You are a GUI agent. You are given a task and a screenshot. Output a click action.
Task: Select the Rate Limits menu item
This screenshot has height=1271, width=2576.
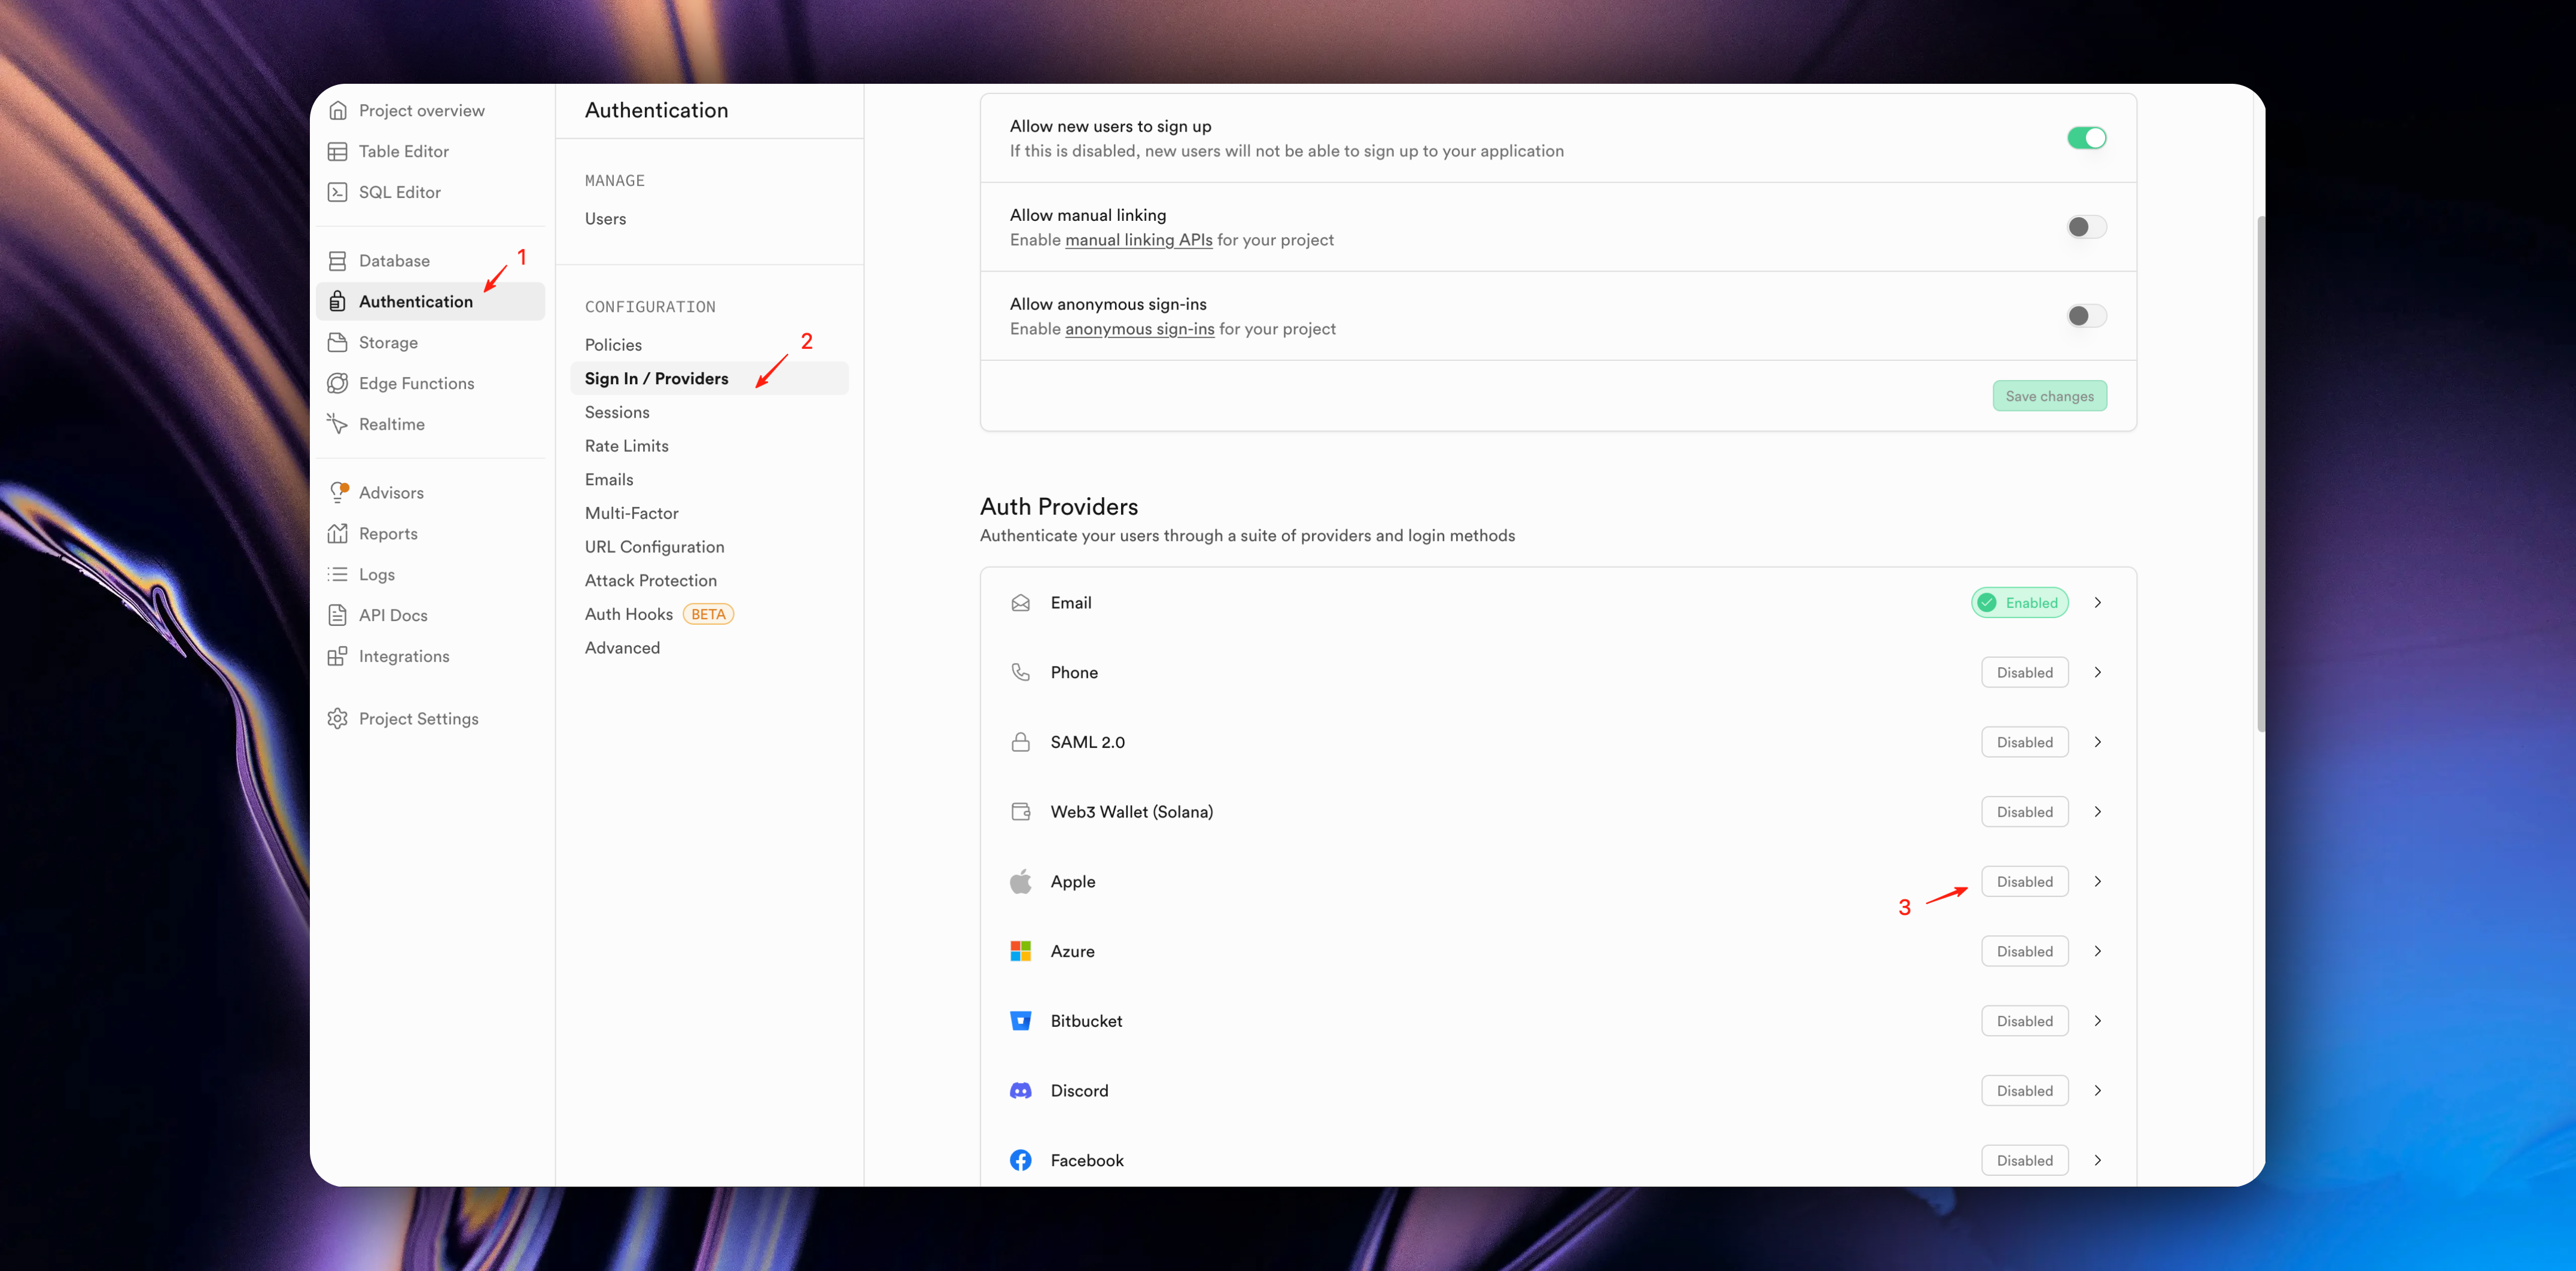pos(626,446)
